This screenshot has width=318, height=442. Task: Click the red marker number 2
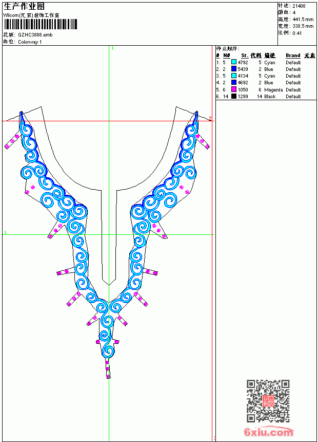pyautogui.click(x=210, y=119)
